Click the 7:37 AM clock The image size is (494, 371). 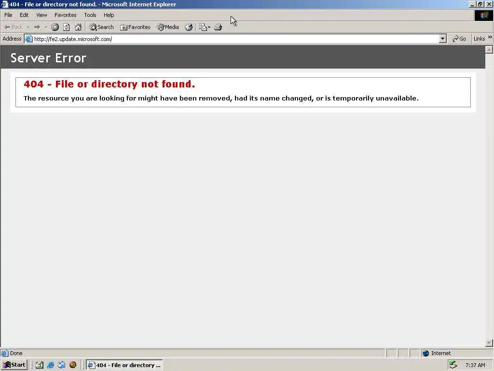click(x=475, y=365)
